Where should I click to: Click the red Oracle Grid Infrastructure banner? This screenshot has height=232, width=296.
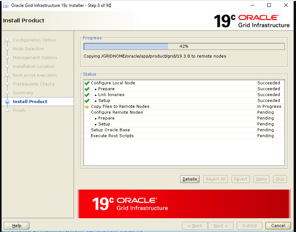pyautogui.click(x=184, y=204)
